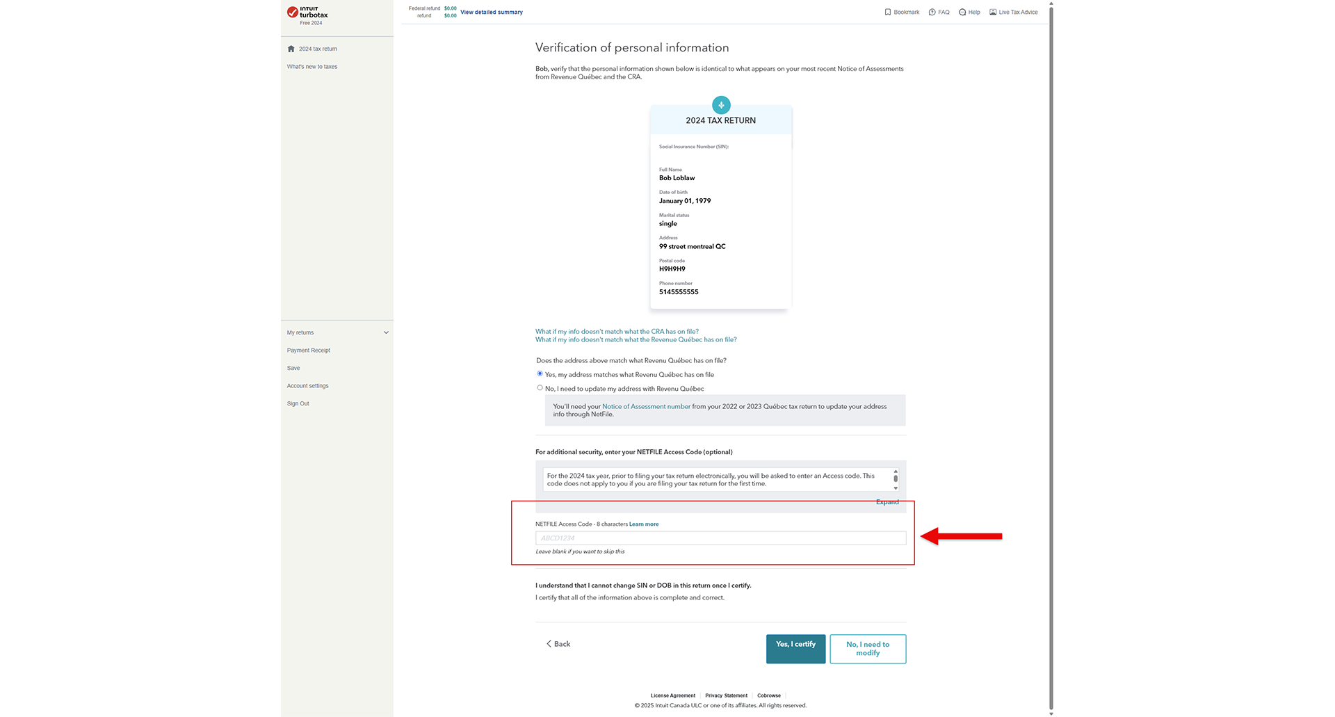Open Notice of Assessment number link
Screen dimensions: 1335x717
pyautogui.click(x=646, y=406)
